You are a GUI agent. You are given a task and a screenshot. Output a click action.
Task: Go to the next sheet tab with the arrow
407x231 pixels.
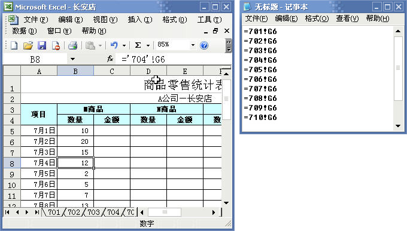[x=27, y=212]
